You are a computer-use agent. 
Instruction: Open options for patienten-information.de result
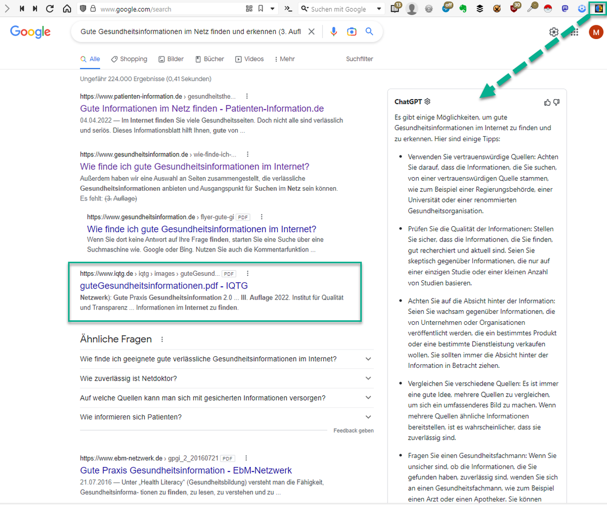point(247,96)
